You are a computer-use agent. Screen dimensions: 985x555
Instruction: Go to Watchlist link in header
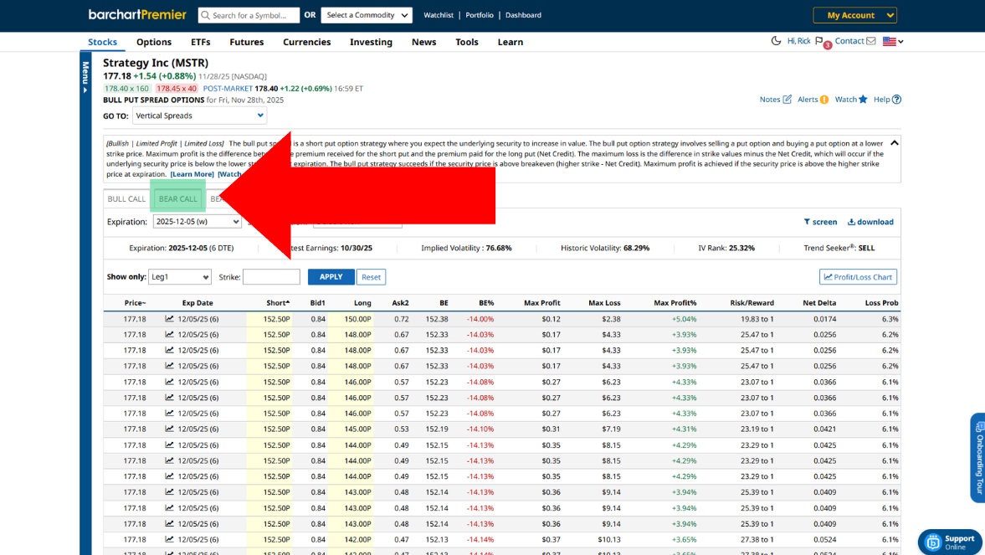pyautogui.click(x=439, y=15)
